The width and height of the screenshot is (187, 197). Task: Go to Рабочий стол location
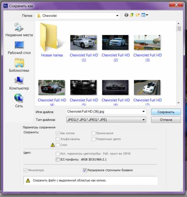(19, 47)
